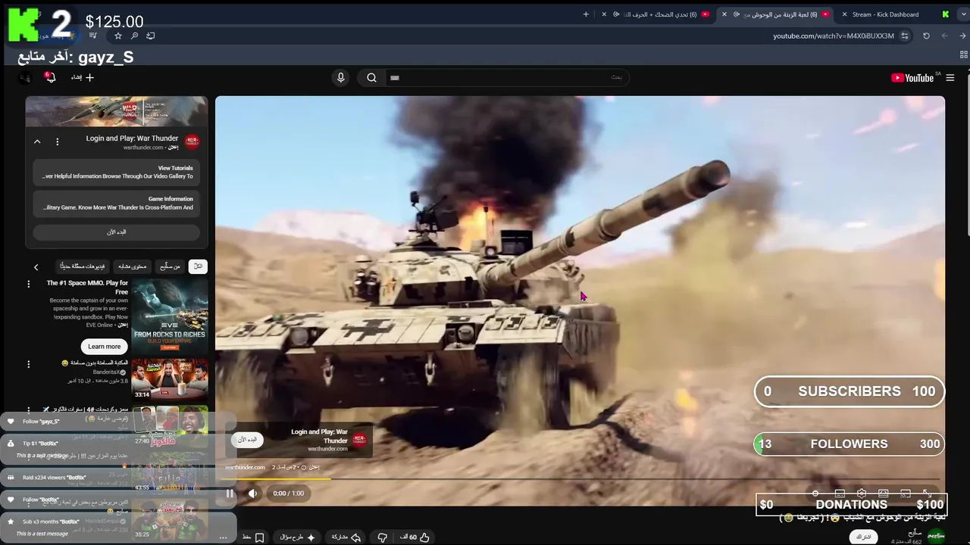Collapse the War Thunder ad panel
The width and height of the screenshot is (970, 545).
(36, 142)
